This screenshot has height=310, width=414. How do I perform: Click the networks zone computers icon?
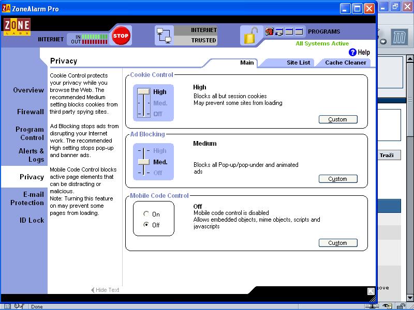pos(164,36)
